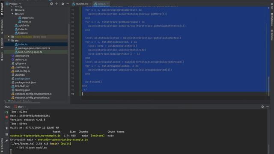The height and width of the screenshot is (154, 274).
Task: Select the shim folder row
Action: click(36, 14)
